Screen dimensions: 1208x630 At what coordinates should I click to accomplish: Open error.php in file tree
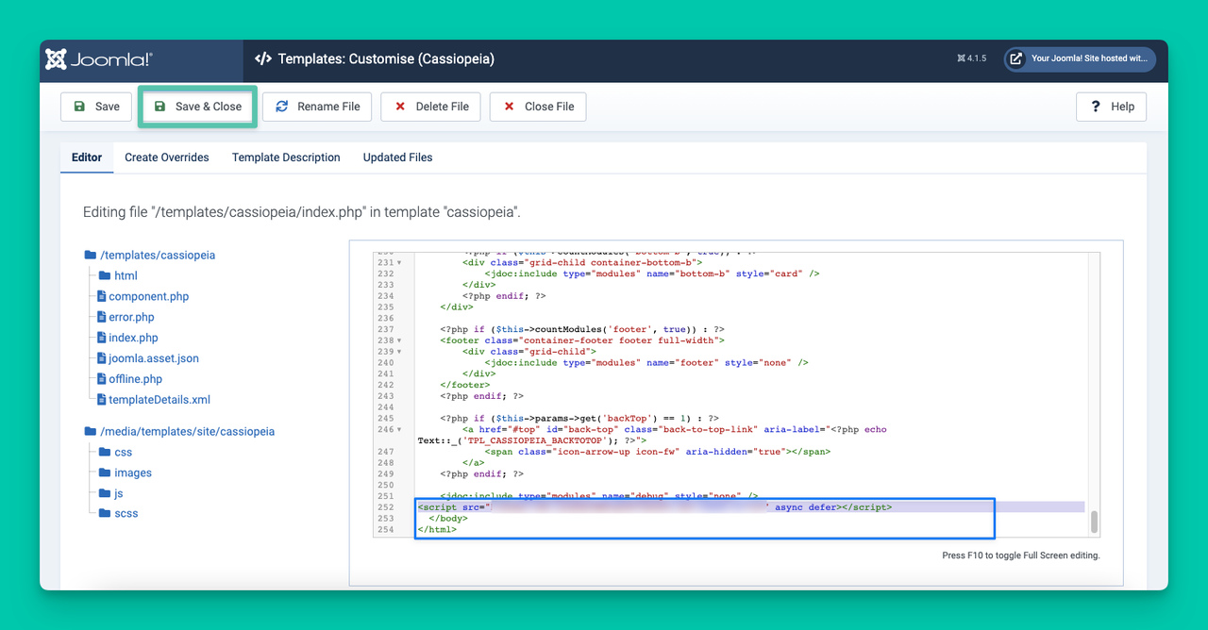pos(131,317)
